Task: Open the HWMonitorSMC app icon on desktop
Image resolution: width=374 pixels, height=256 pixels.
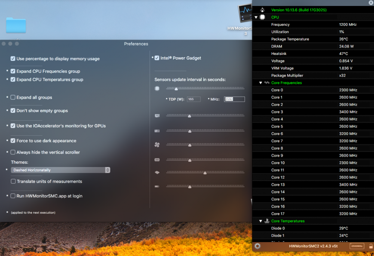Action: [x=245, y=14]
